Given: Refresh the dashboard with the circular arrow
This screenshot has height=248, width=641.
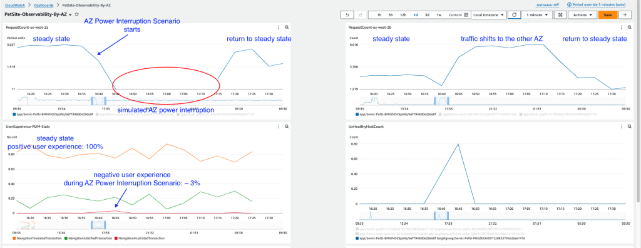Looking at the screenshot, I should point(515,15).
